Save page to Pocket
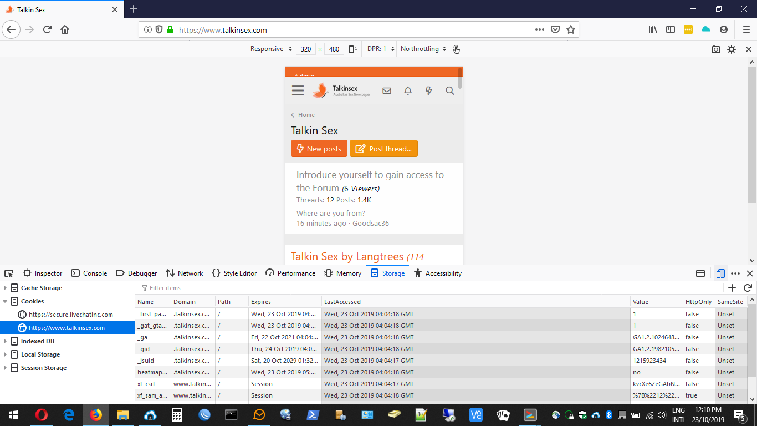This screenshot has width=757, height=426. point(555,30)
